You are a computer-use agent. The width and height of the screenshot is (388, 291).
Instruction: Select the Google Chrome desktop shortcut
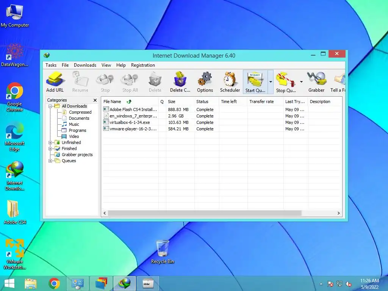(x=15, y=97)
